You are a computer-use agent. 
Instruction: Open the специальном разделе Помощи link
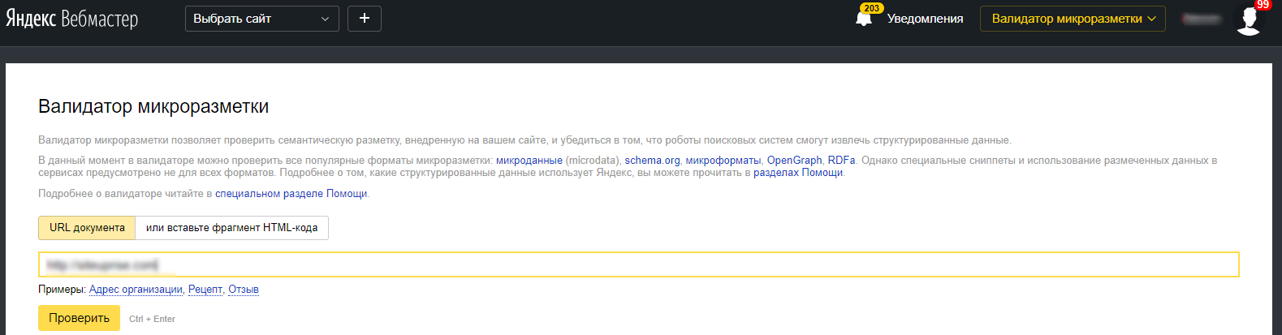[291, 194]
